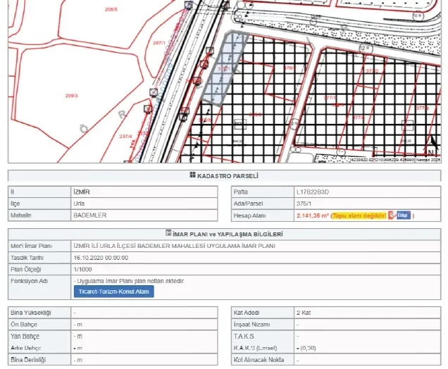
Task: Click the İMAR PLANI ve YAPILAŞMA BİLGİLERİ header
Action: click(x=224, y=234)
